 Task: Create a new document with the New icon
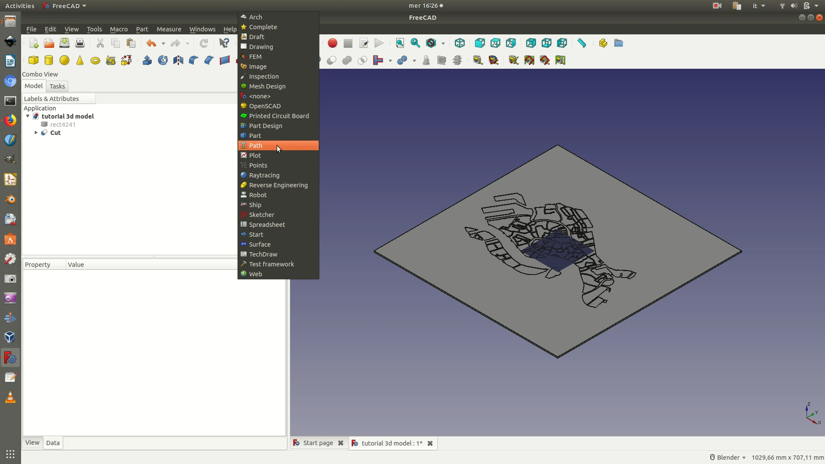(x=34, y=43)
